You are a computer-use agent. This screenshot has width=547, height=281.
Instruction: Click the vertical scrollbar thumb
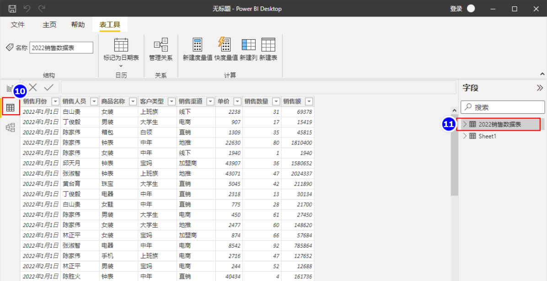coord(454,155)
